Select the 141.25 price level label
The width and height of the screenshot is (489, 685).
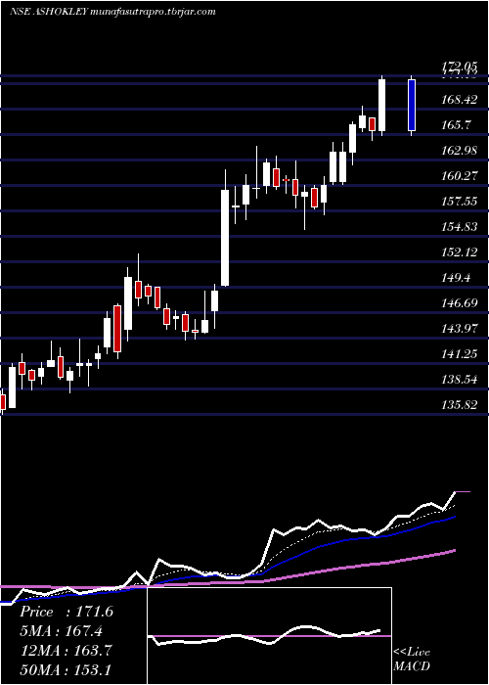[459, 353]
